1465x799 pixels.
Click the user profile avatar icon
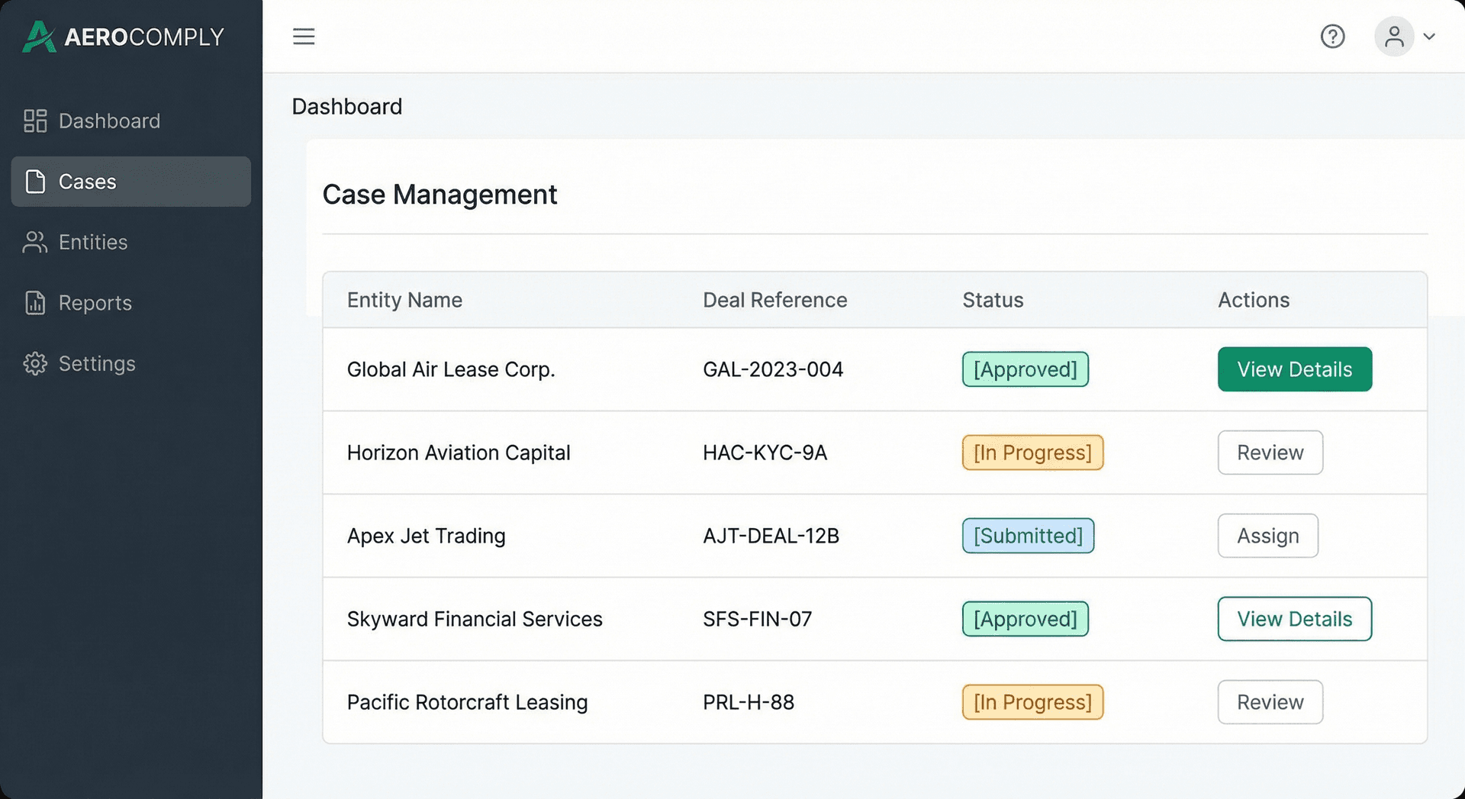coord(1395,36)
